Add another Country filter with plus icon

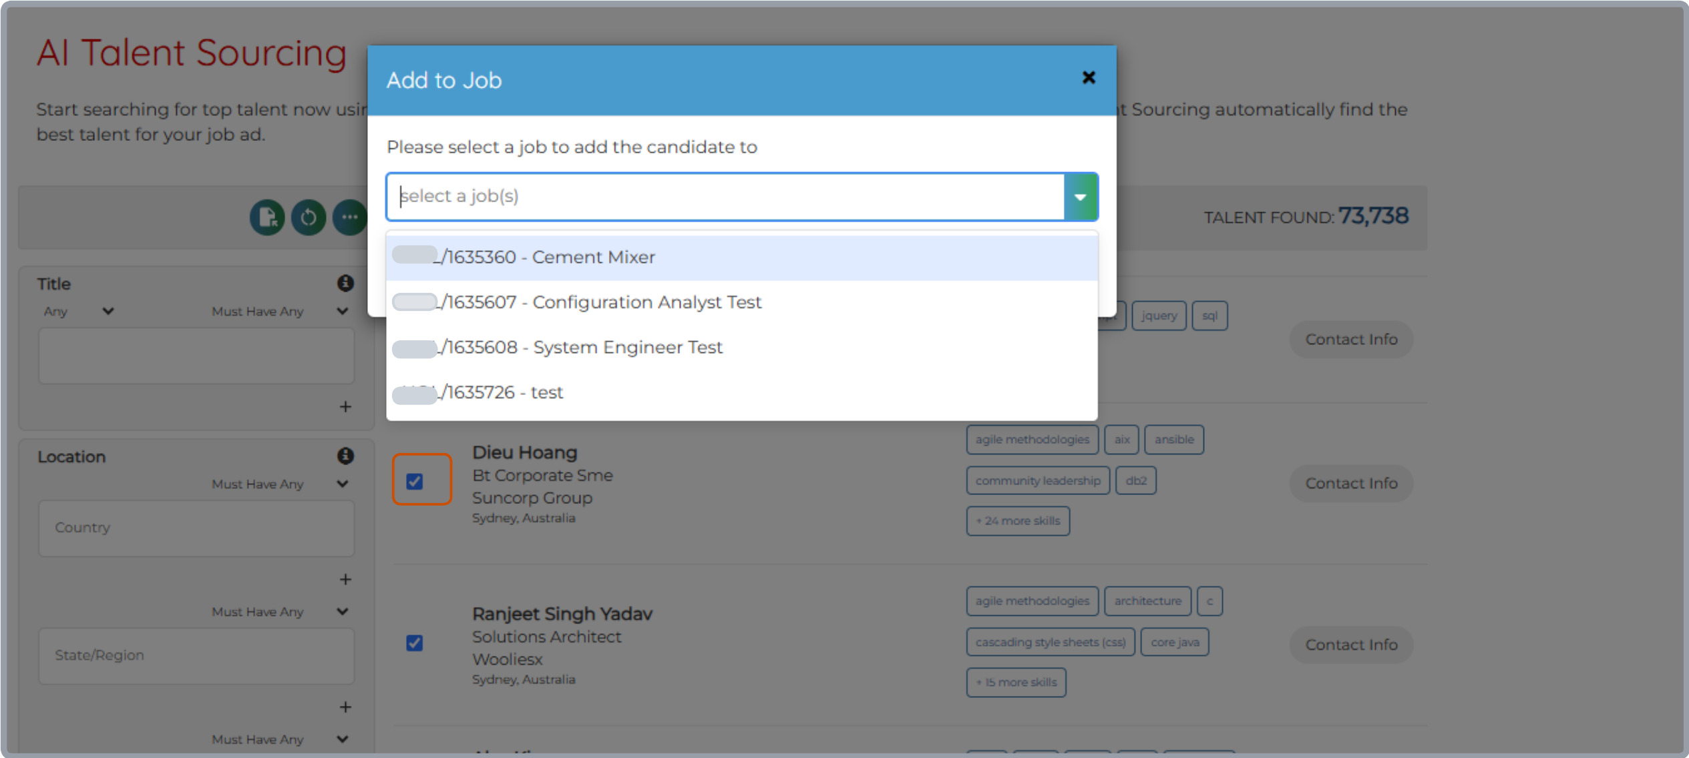pos(345,579)
